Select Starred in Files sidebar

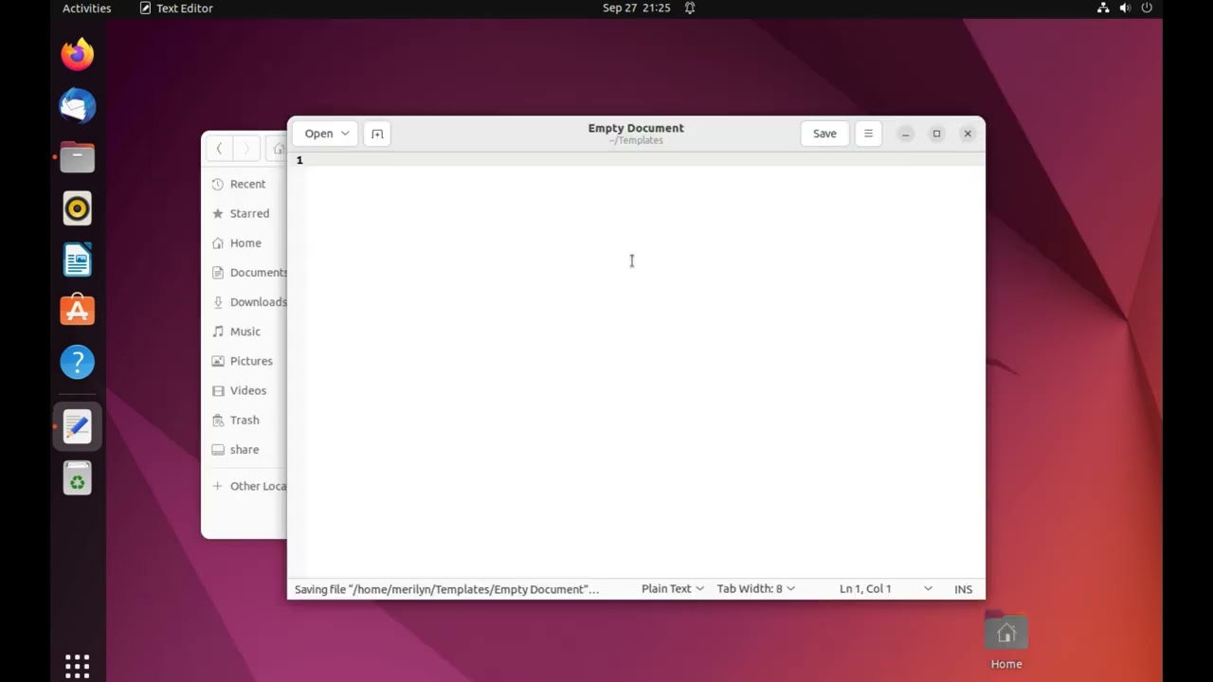(x=249, y=213)
